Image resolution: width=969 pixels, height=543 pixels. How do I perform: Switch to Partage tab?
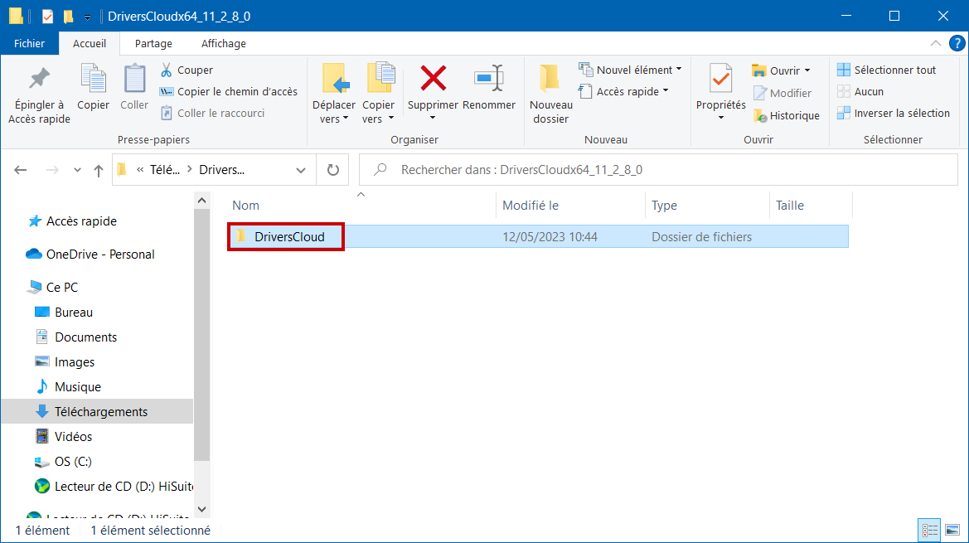(153, 43)
